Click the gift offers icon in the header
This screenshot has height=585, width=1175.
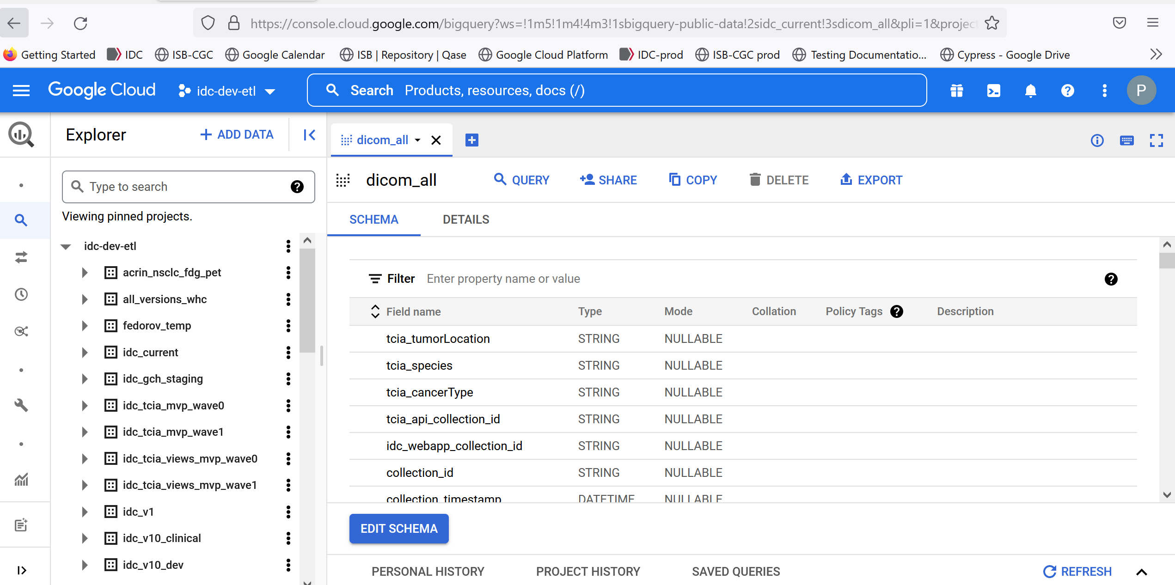[956, 90]
